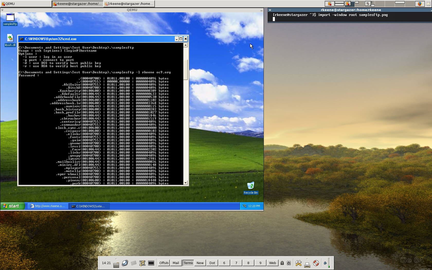Open the lifesaver help icon

click(x=316, y=263)
